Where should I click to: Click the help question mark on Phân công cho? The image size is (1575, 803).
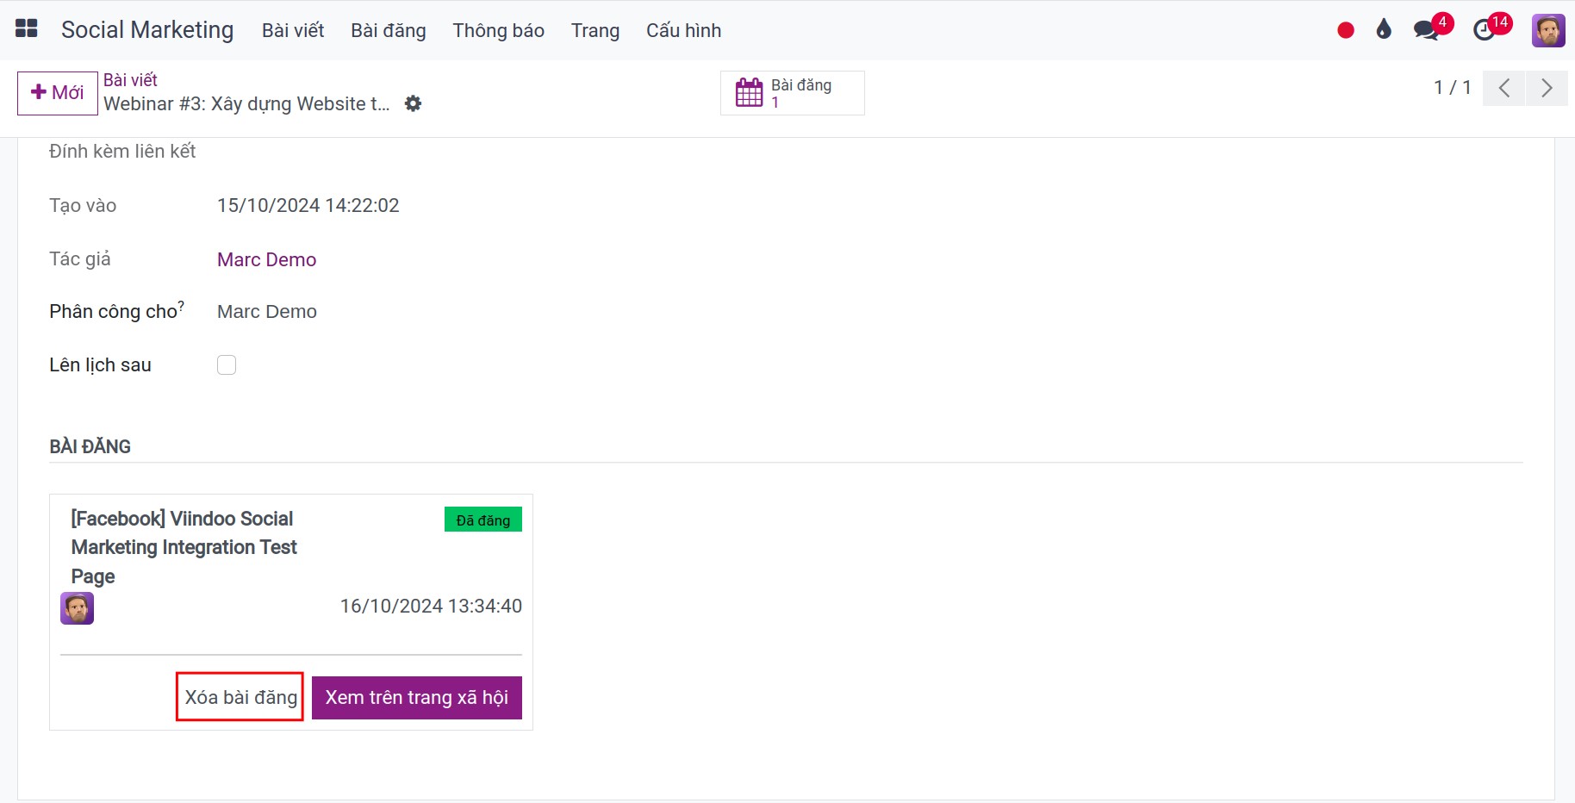coord(181,305)
